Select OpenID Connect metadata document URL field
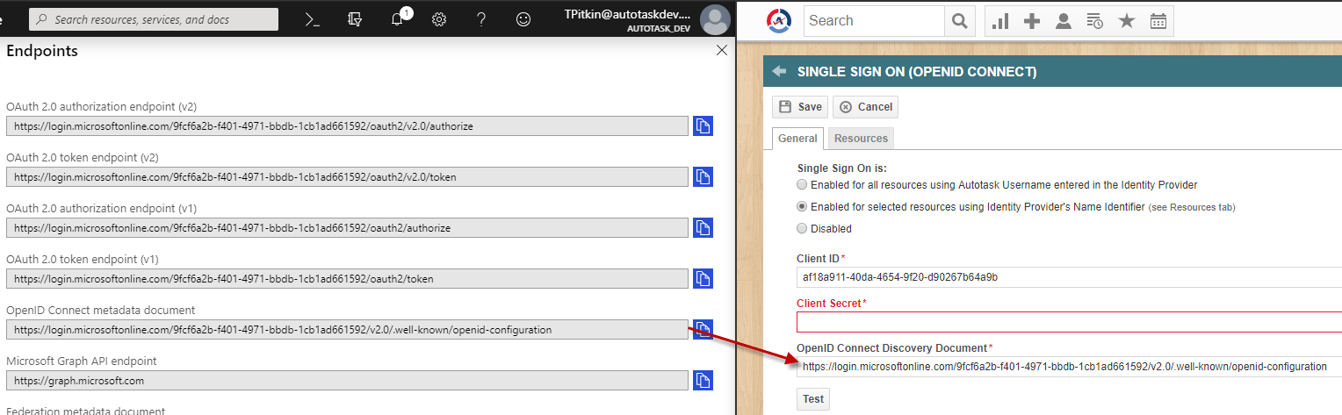The width and height of the screenshot is (1342, 415). [x=347, y=330]
